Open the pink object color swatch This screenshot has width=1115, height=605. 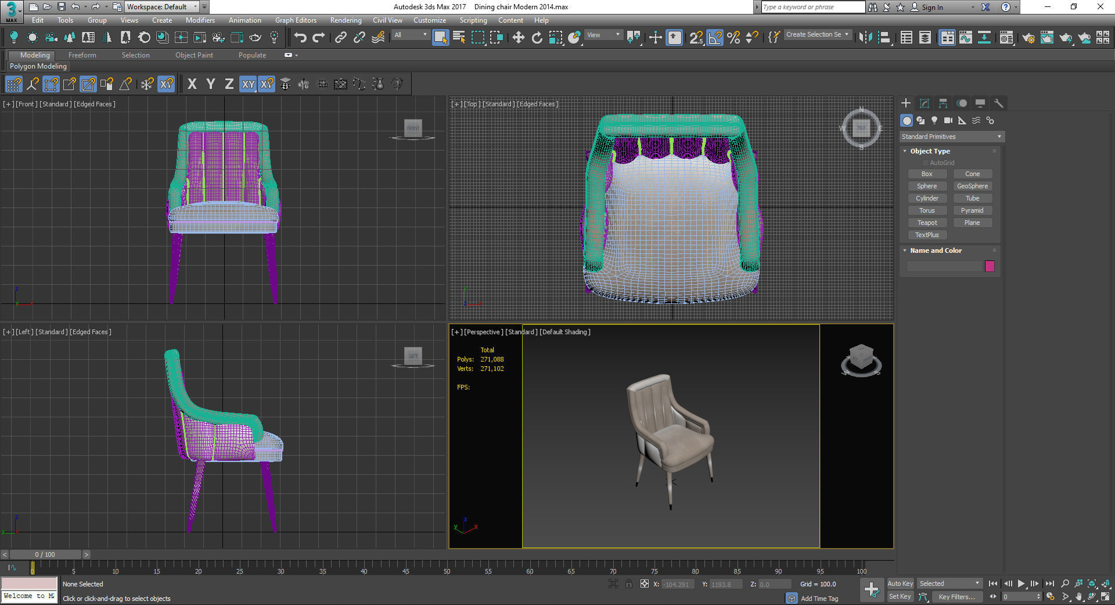(990, 266)
